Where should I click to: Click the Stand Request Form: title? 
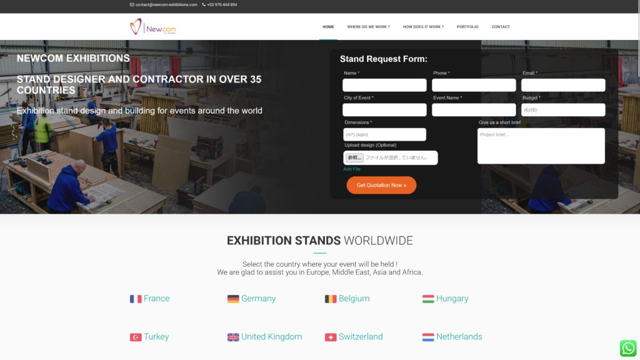[x=384, y=59]
